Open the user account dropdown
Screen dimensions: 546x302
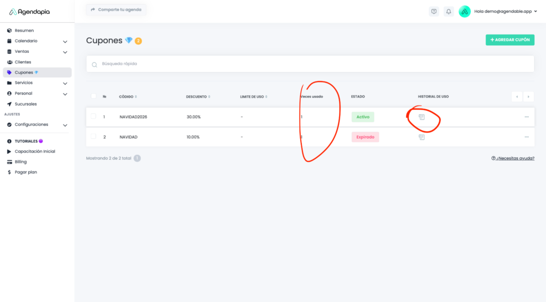(x=535, y=11)
